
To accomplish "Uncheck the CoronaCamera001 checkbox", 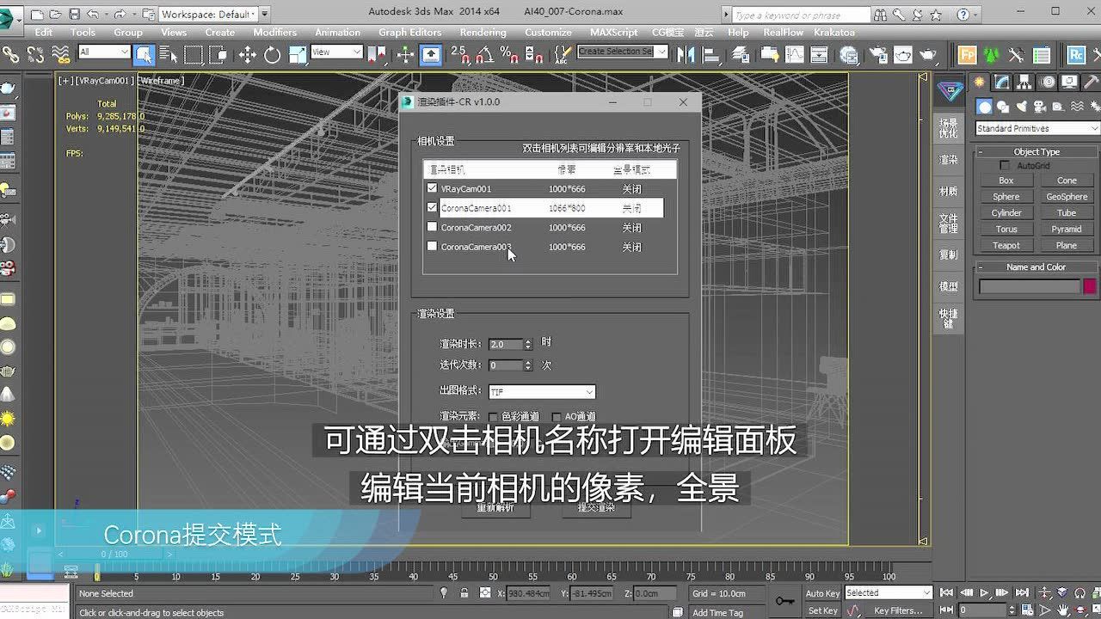I will [x=432, y=207].
